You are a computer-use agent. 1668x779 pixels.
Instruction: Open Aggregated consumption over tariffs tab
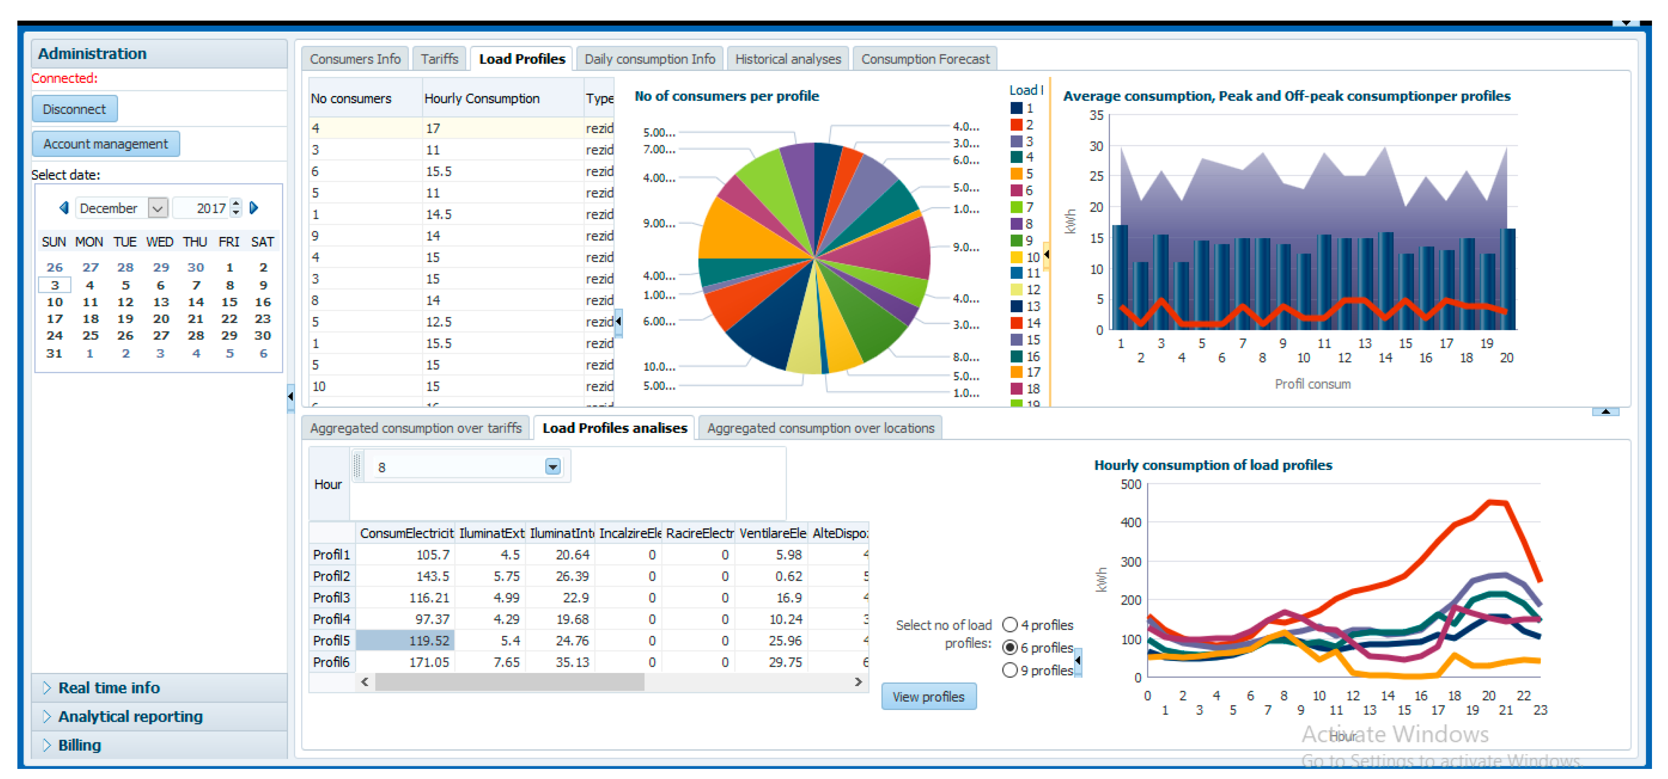pos(415,428)
